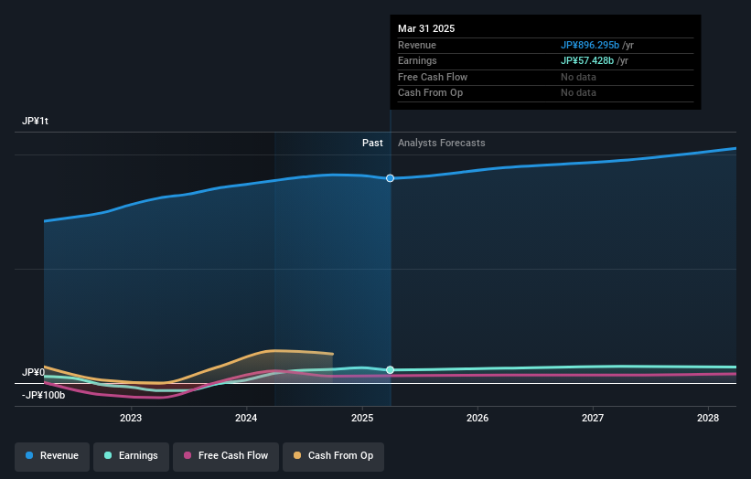Click the orange Cash From Op legend dot

point(297,455)
